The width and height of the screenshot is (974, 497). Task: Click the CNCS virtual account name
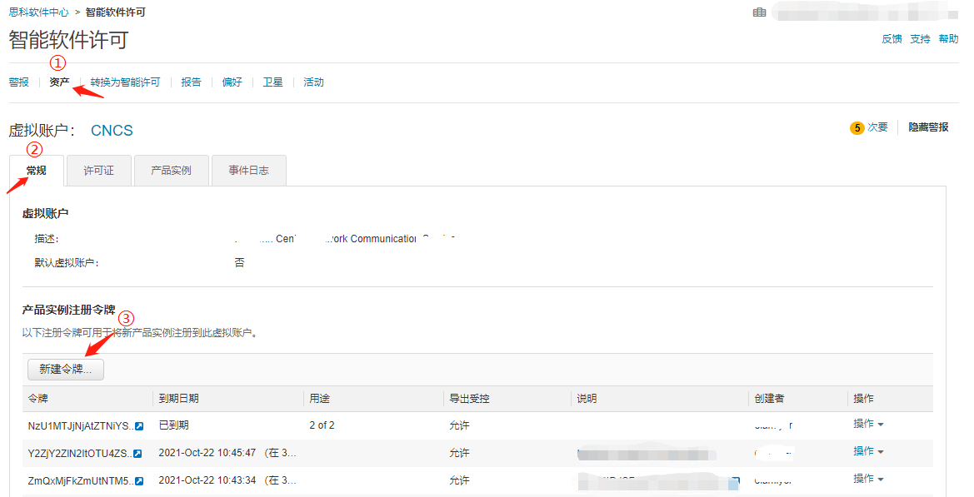(112, 131)
